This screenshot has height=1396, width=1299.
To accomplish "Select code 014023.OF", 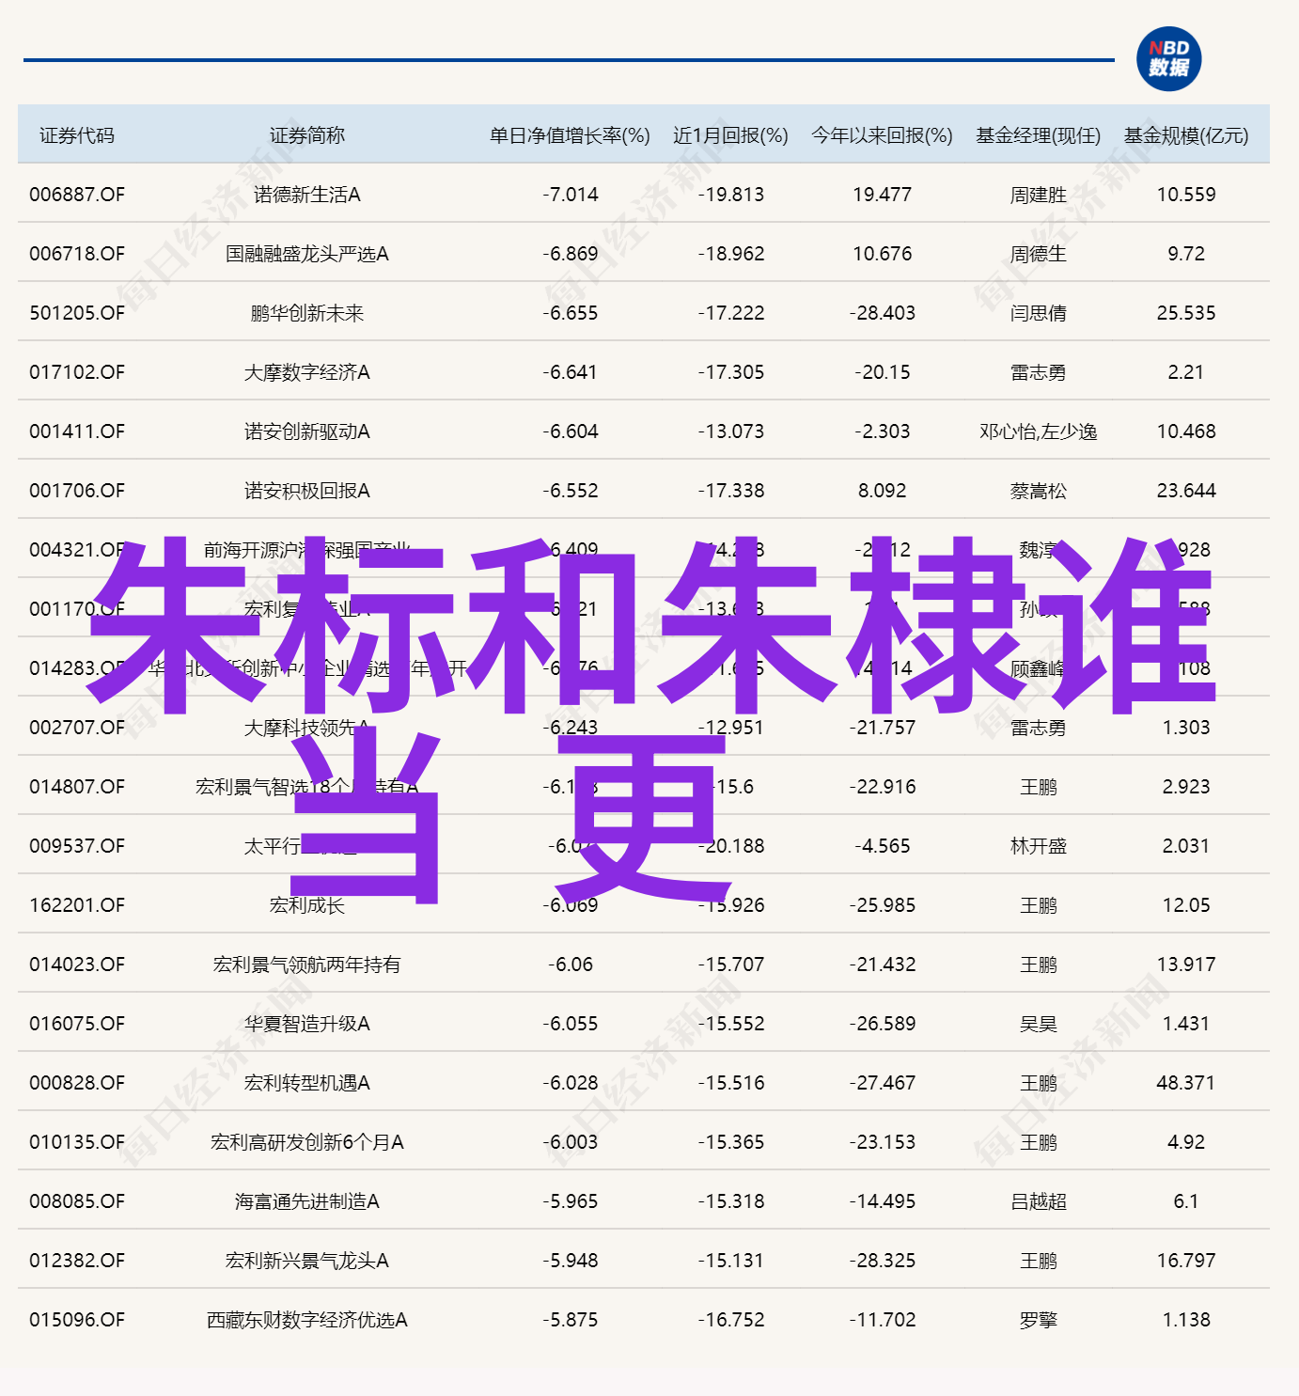I will 77,965.
